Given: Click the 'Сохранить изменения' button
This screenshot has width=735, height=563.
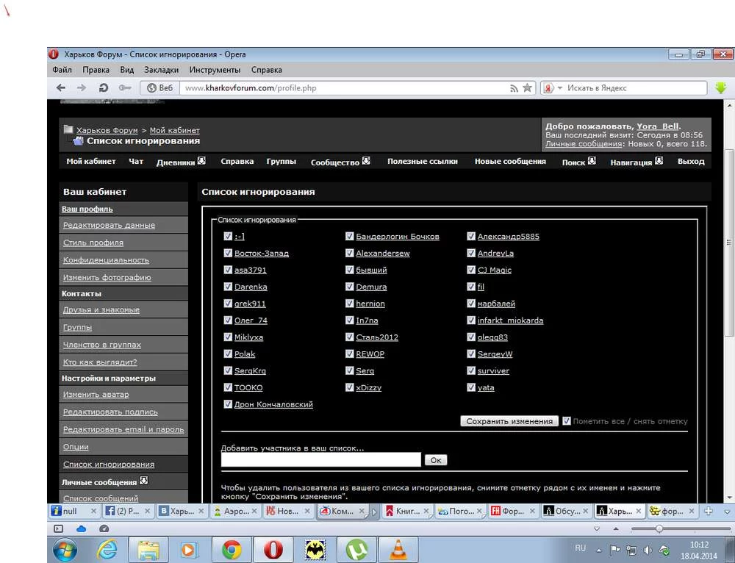Looking at the screenshot, I should pyautogui.click(x=509, y=421).
